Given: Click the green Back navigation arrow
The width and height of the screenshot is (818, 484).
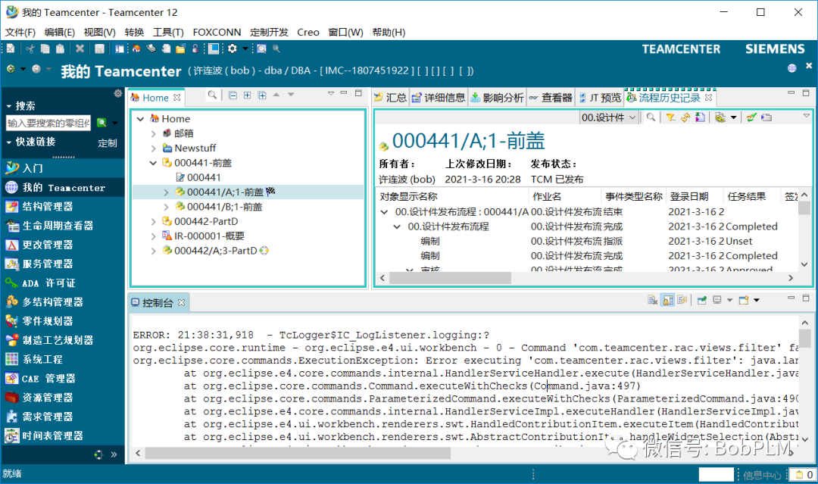Looking at the screenshot, I should click(x=11, y=69).
